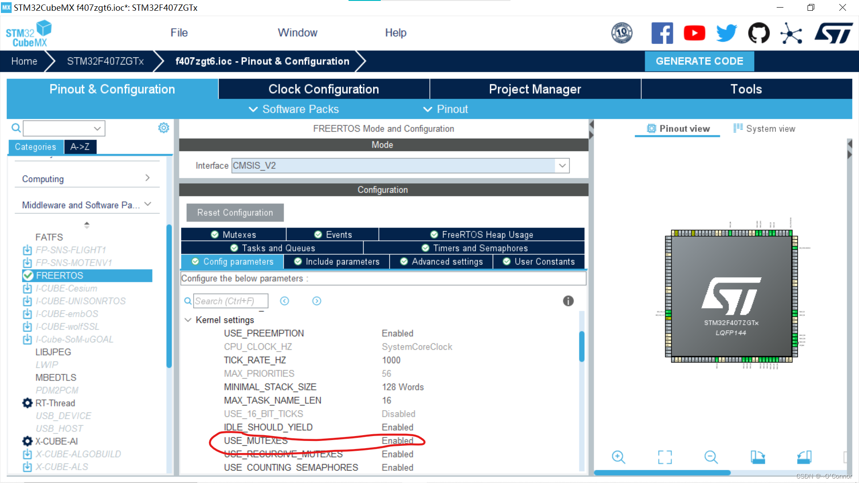Click the zoom out magnifier icon
This screenshot has height=483, width=859.
[711, 457]
